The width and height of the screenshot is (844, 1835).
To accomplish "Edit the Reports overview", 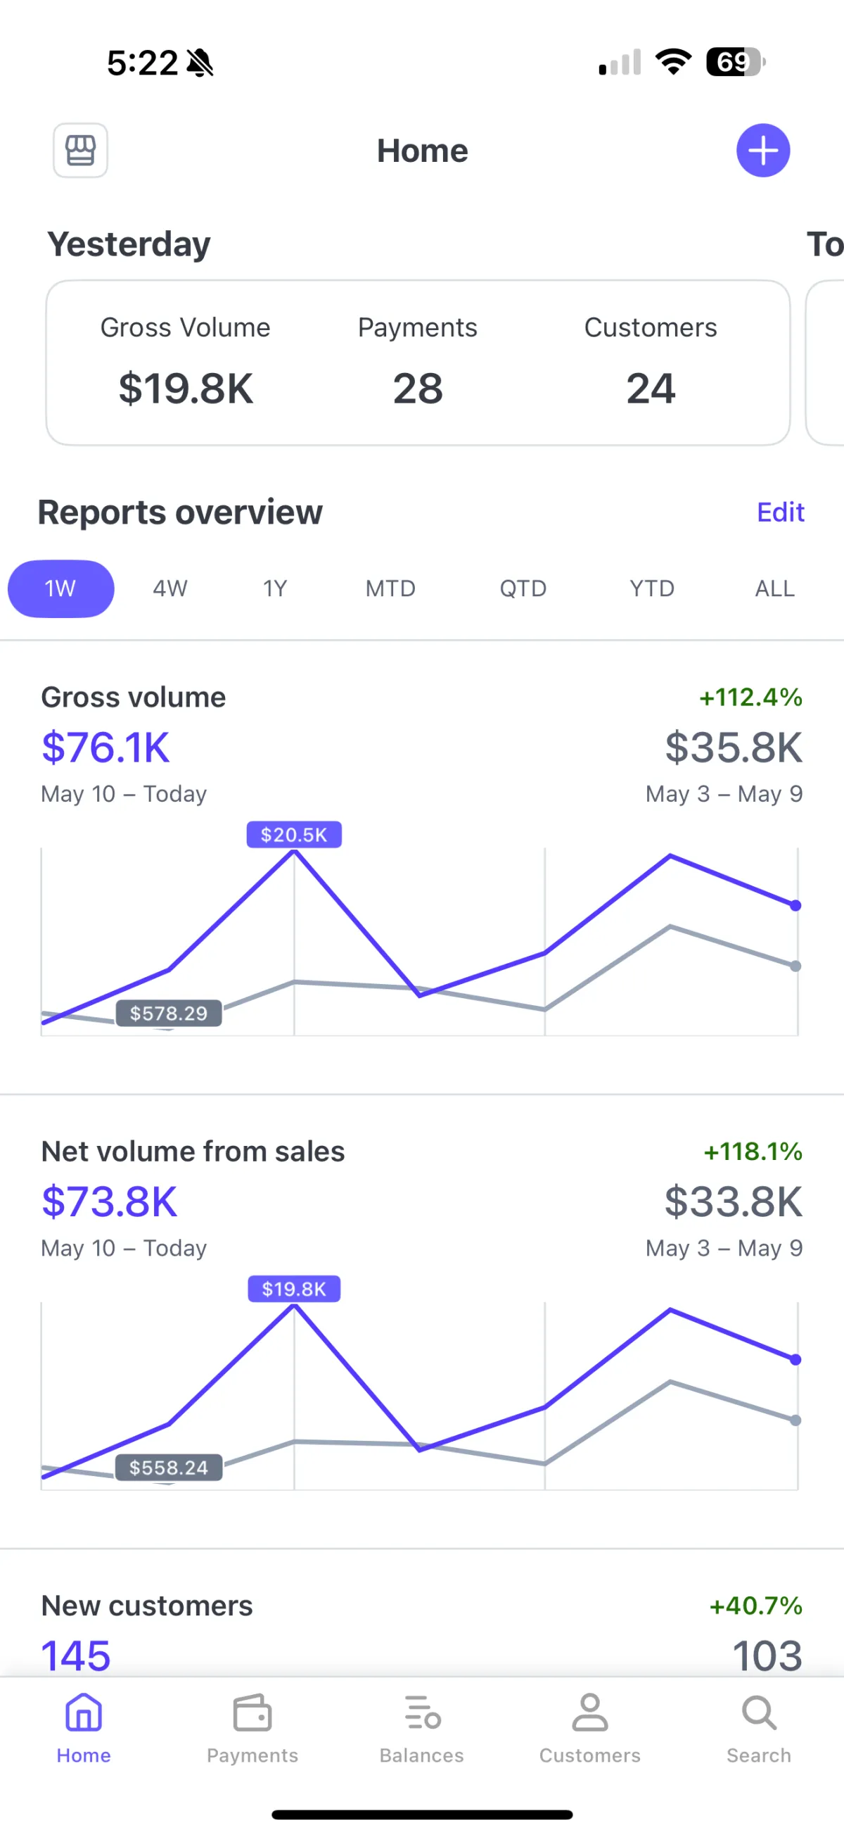I will [780, 512].
